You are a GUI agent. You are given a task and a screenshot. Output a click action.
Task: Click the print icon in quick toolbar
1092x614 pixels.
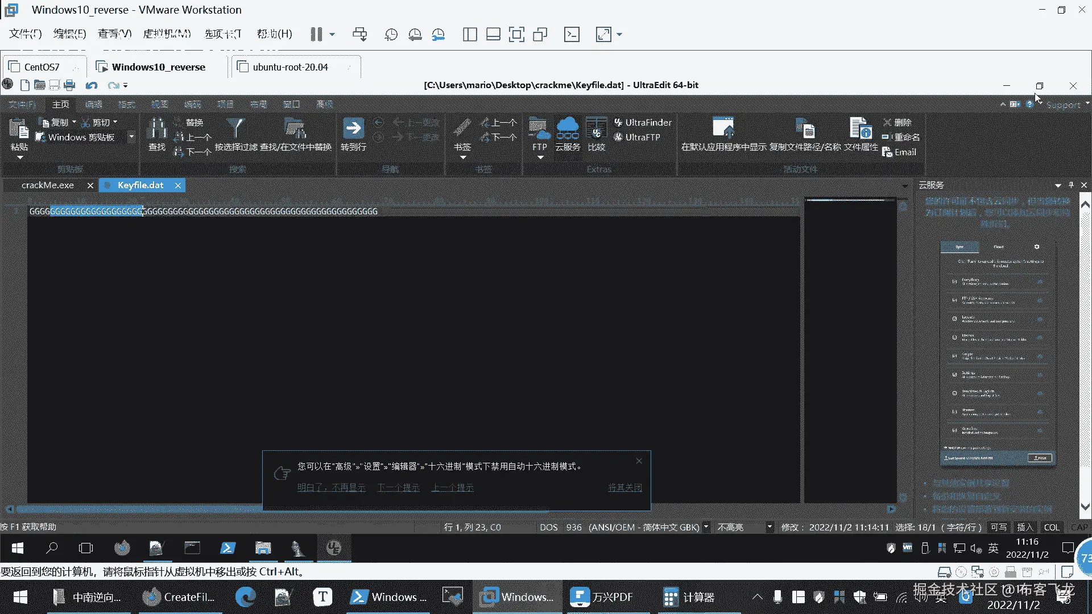tap(69, 85)
